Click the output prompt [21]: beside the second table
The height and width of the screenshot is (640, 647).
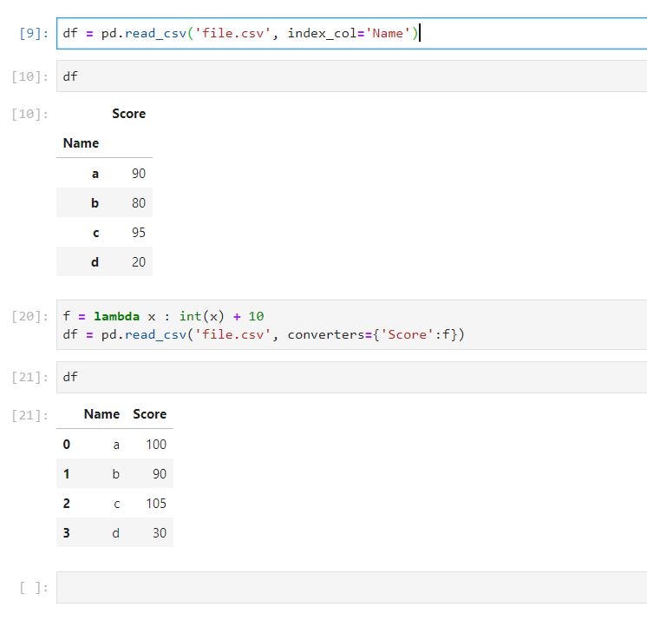tap(30, 415)
